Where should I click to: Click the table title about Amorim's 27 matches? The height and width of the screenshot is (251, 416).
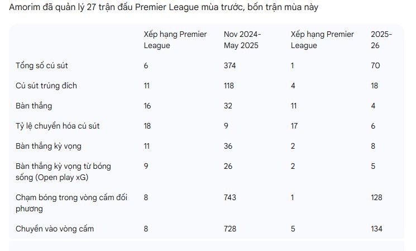tap(164, 7)
